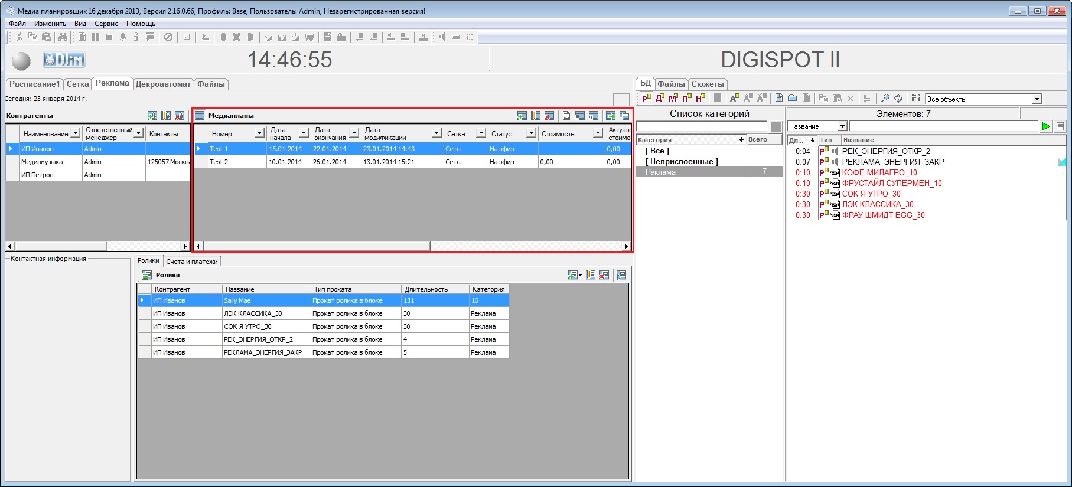Image resolution: width=1072 pixels, height=487 pixels.
Task: Click the speaker icon in main toolbar
Action: click(x=442, y=37)
